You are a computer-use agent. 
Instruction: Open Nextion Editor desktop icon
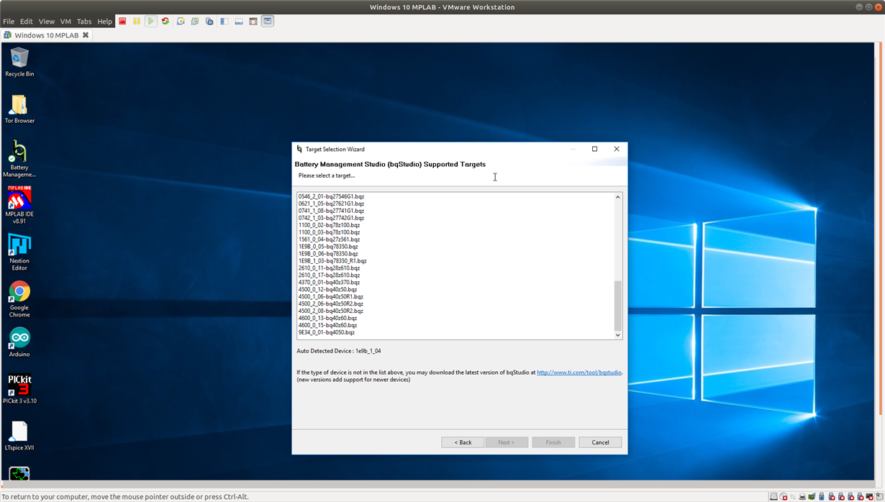pyautogui.click(x=19, y=252)
